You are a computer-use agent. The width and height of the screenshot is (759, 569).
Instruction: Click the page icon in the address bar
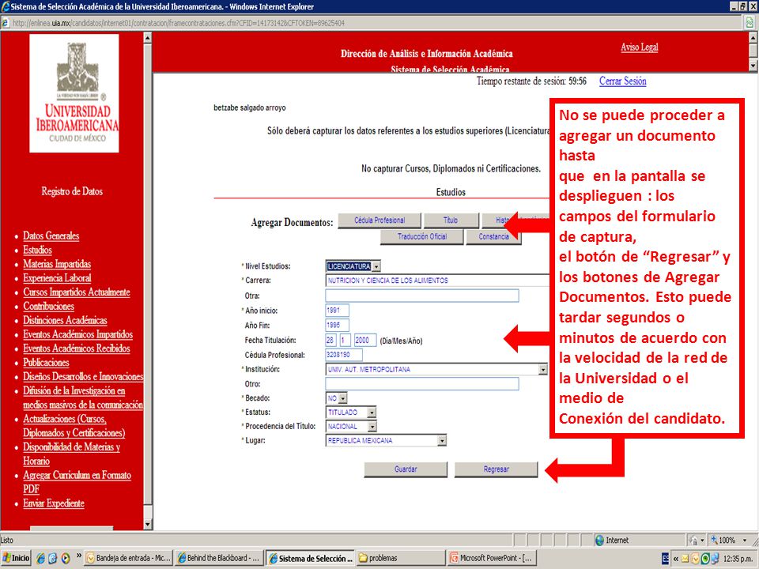[6, 23]
